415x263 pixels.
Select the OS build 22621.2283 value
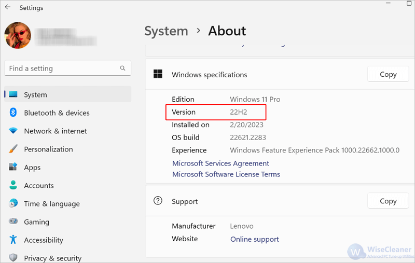248,137
